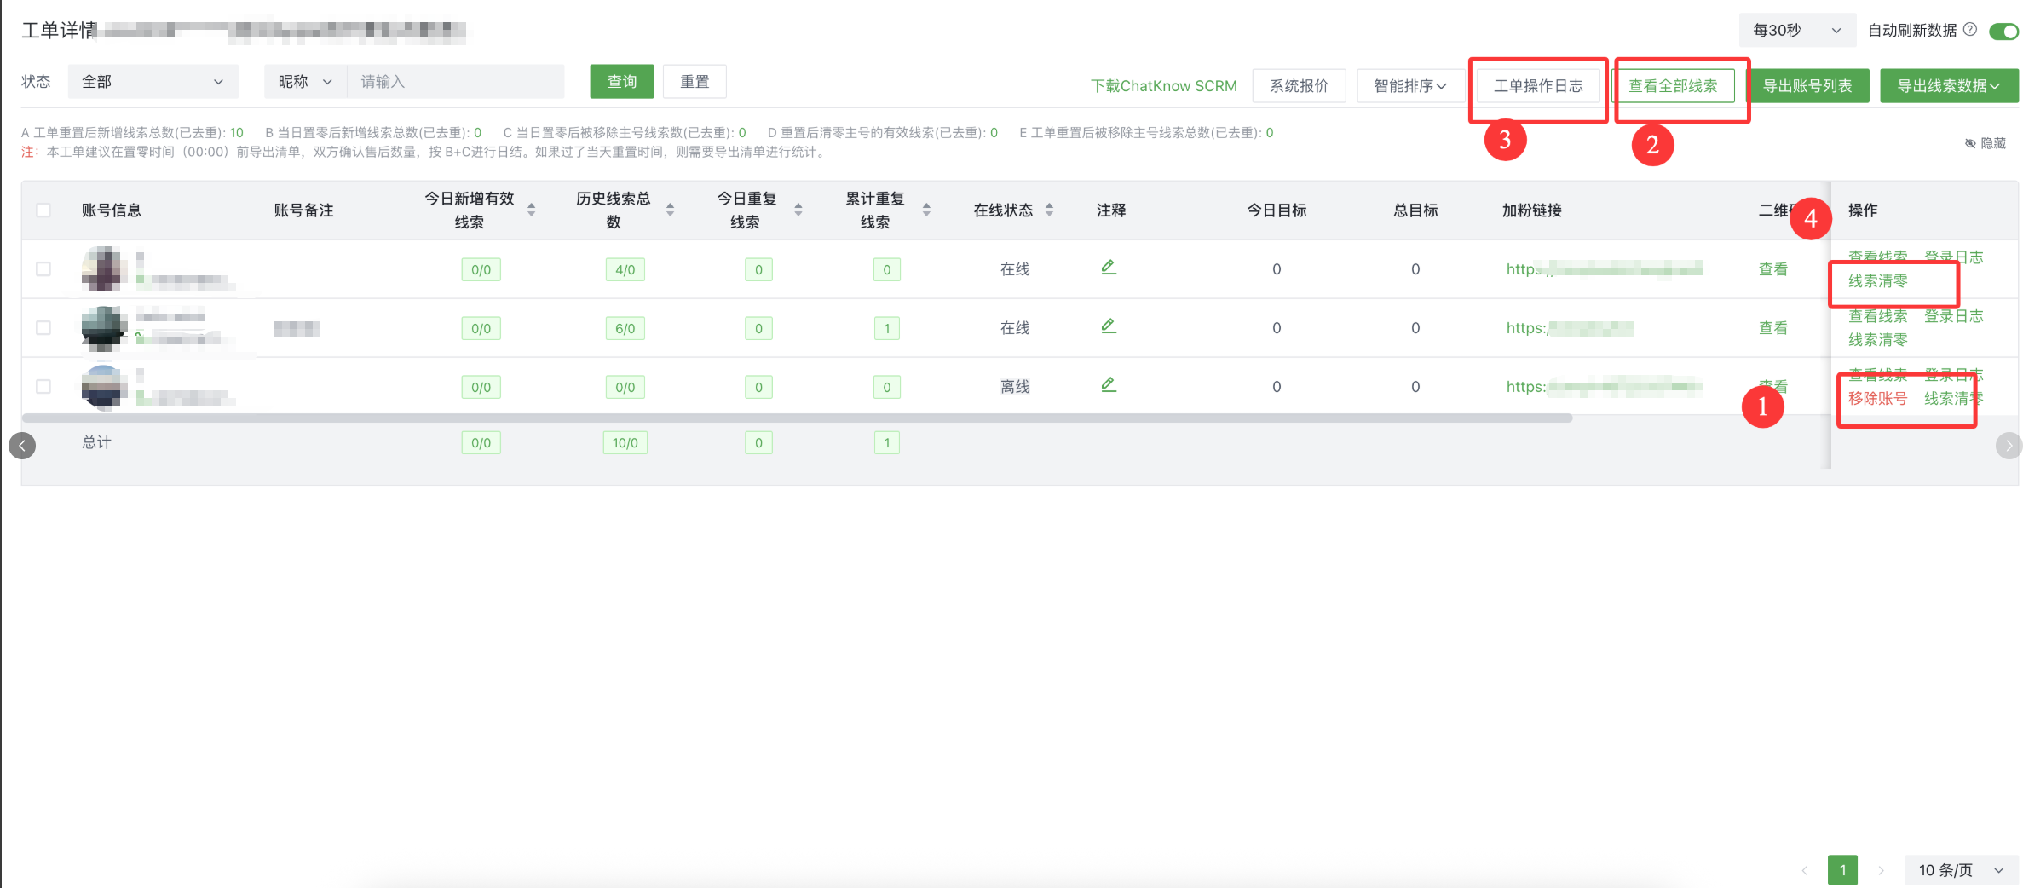Screen dimensions: 2023x888
Task: Click the 请输入 nickname search field
Action: point(456,82)
